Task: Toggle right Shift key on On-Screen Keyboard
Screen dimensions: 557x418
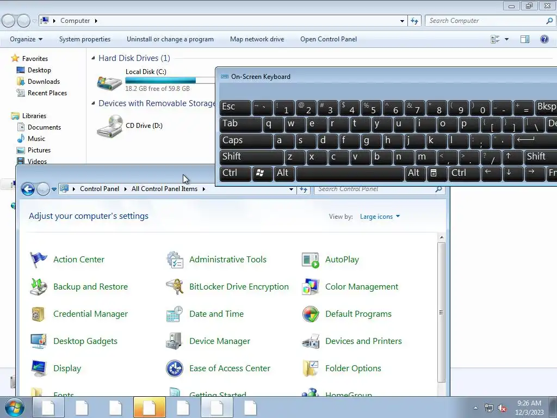Action: coord(540,157)
